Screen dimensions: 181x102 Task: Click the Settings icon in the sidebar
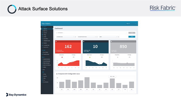tap(42, 74)
